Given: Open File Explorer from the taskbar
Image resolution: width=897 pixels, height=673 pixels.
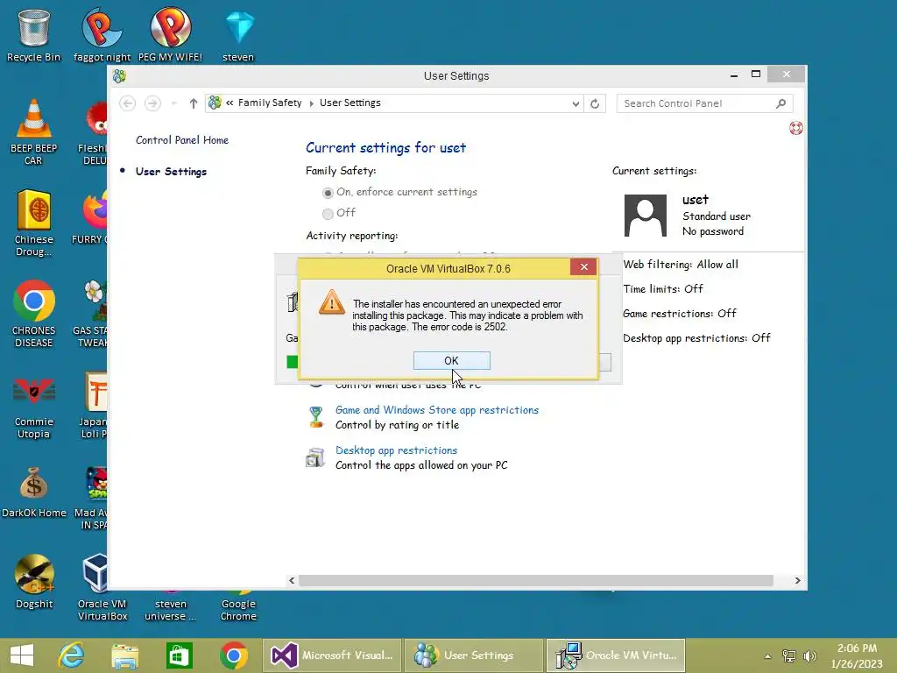Looking at the screenshot, I should (x=124, y=655).
